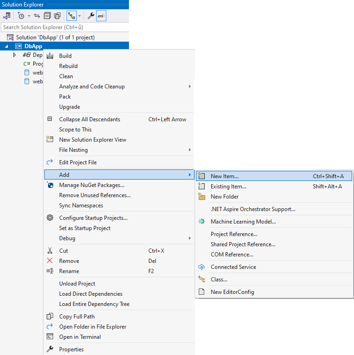Choose Scope to This
The height and width of the screenshot is (355, 354).
(x=119, y=130)
